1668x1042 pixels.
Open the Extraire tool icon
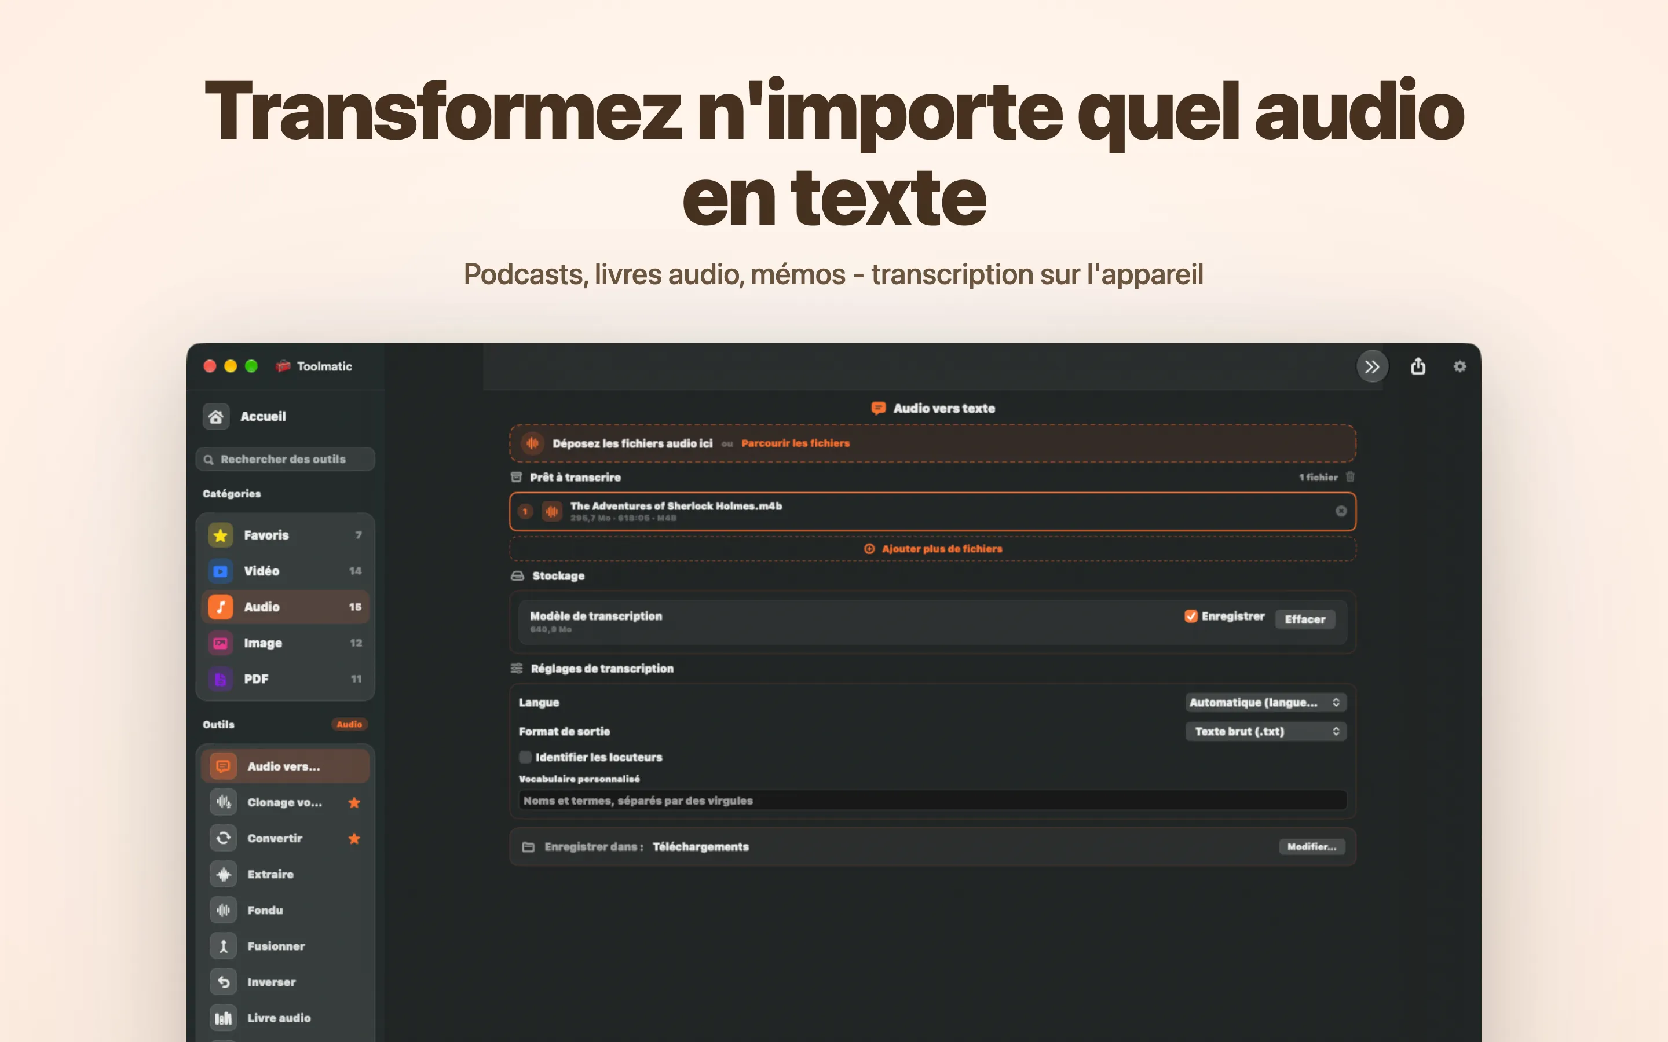click(224, 874)
